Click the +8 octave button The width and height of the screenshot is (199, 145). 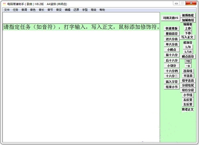coord(188,61)
